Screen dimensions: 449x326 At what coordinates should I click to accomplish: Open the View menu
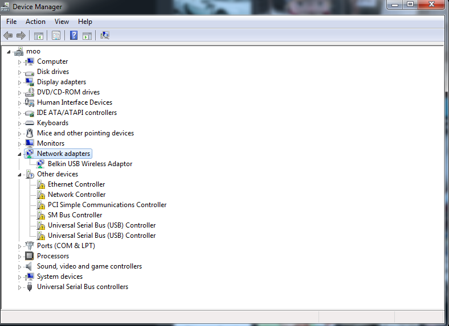coord(62,22)
